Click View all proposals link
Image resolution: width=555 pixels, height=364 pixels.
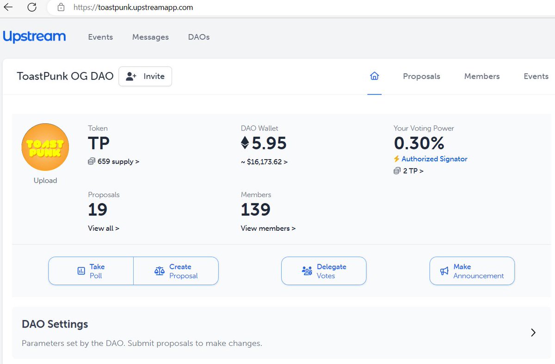(x=104, y=228)
